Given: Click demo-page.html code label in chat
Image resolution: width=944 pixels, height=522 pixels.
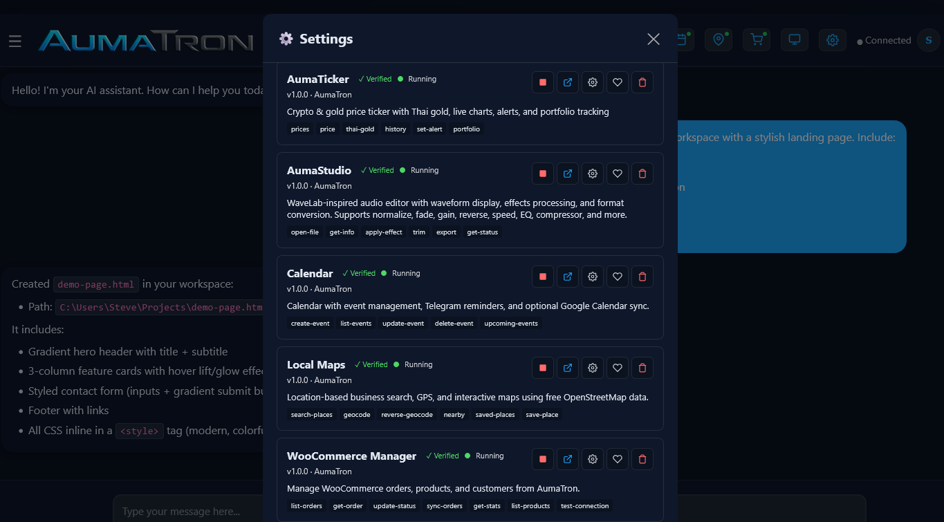Looking at the screenshot, I should [x=96, y=284].
